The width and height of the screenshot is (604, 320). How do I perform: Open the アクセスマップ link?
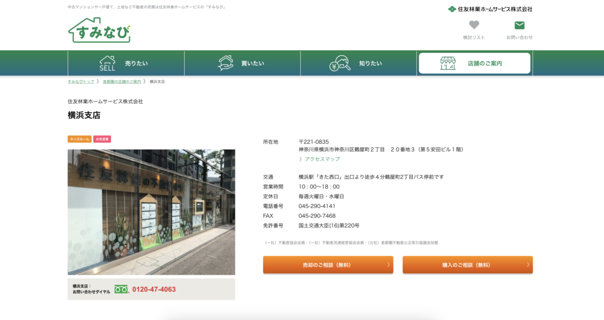click(321, 159)
